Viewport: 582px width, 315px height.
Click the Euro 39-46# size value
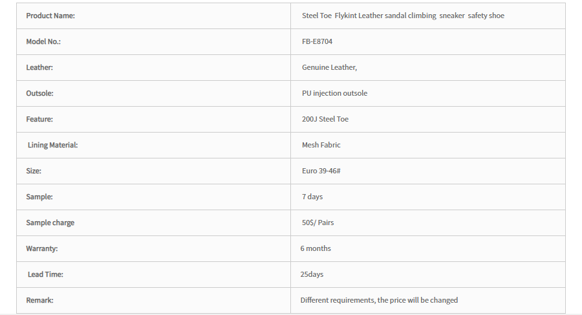tap(321, 171)
